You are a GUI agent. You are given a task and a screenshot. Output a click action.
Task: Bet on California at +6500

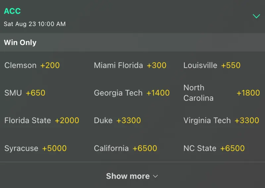pos(125,148)
